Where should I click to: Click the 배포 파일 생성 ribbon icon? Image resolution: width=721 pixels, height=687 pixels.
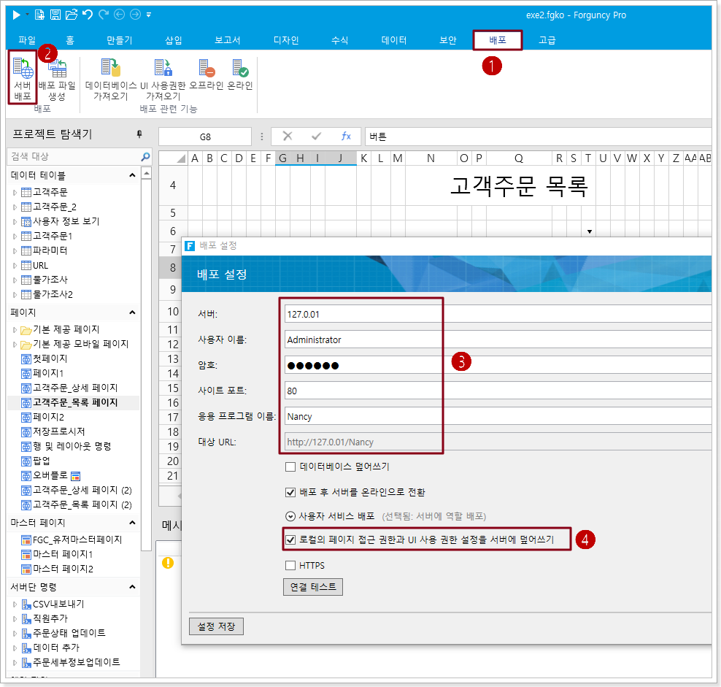[x=56, y=71]
